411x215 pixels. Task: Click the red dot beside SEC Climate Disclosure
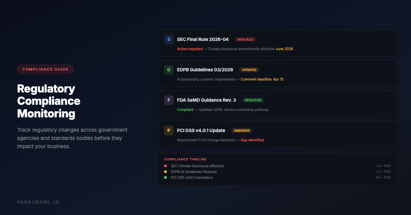coord(165,166)
